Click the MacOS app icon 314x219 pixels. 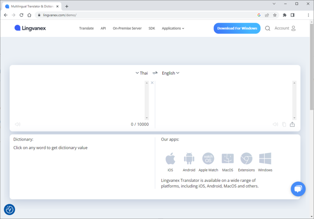click(x=227, y=159)
